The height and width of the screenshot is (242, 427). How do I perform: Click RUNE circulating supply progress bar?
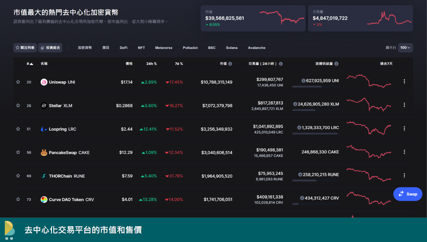click(x=316, y=180)
